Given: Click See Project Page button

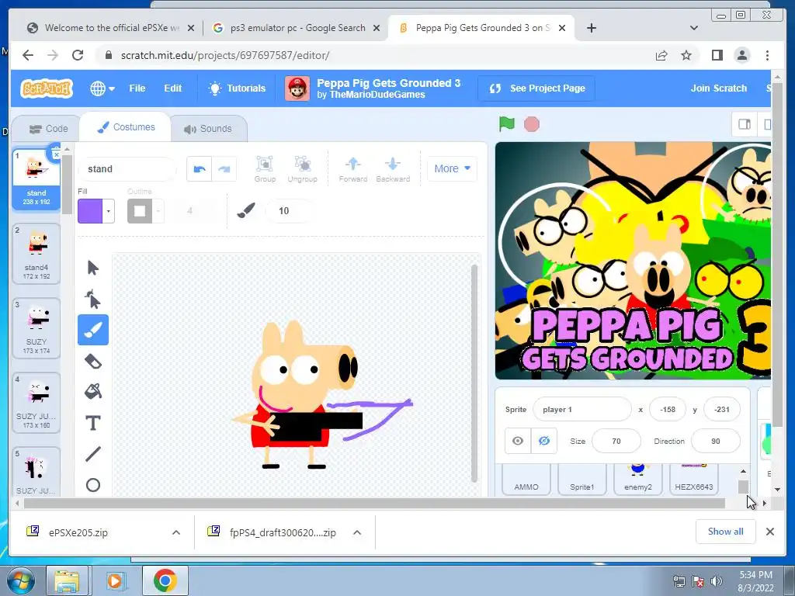Looking at the screenshot, I should (x=537, y=88).
